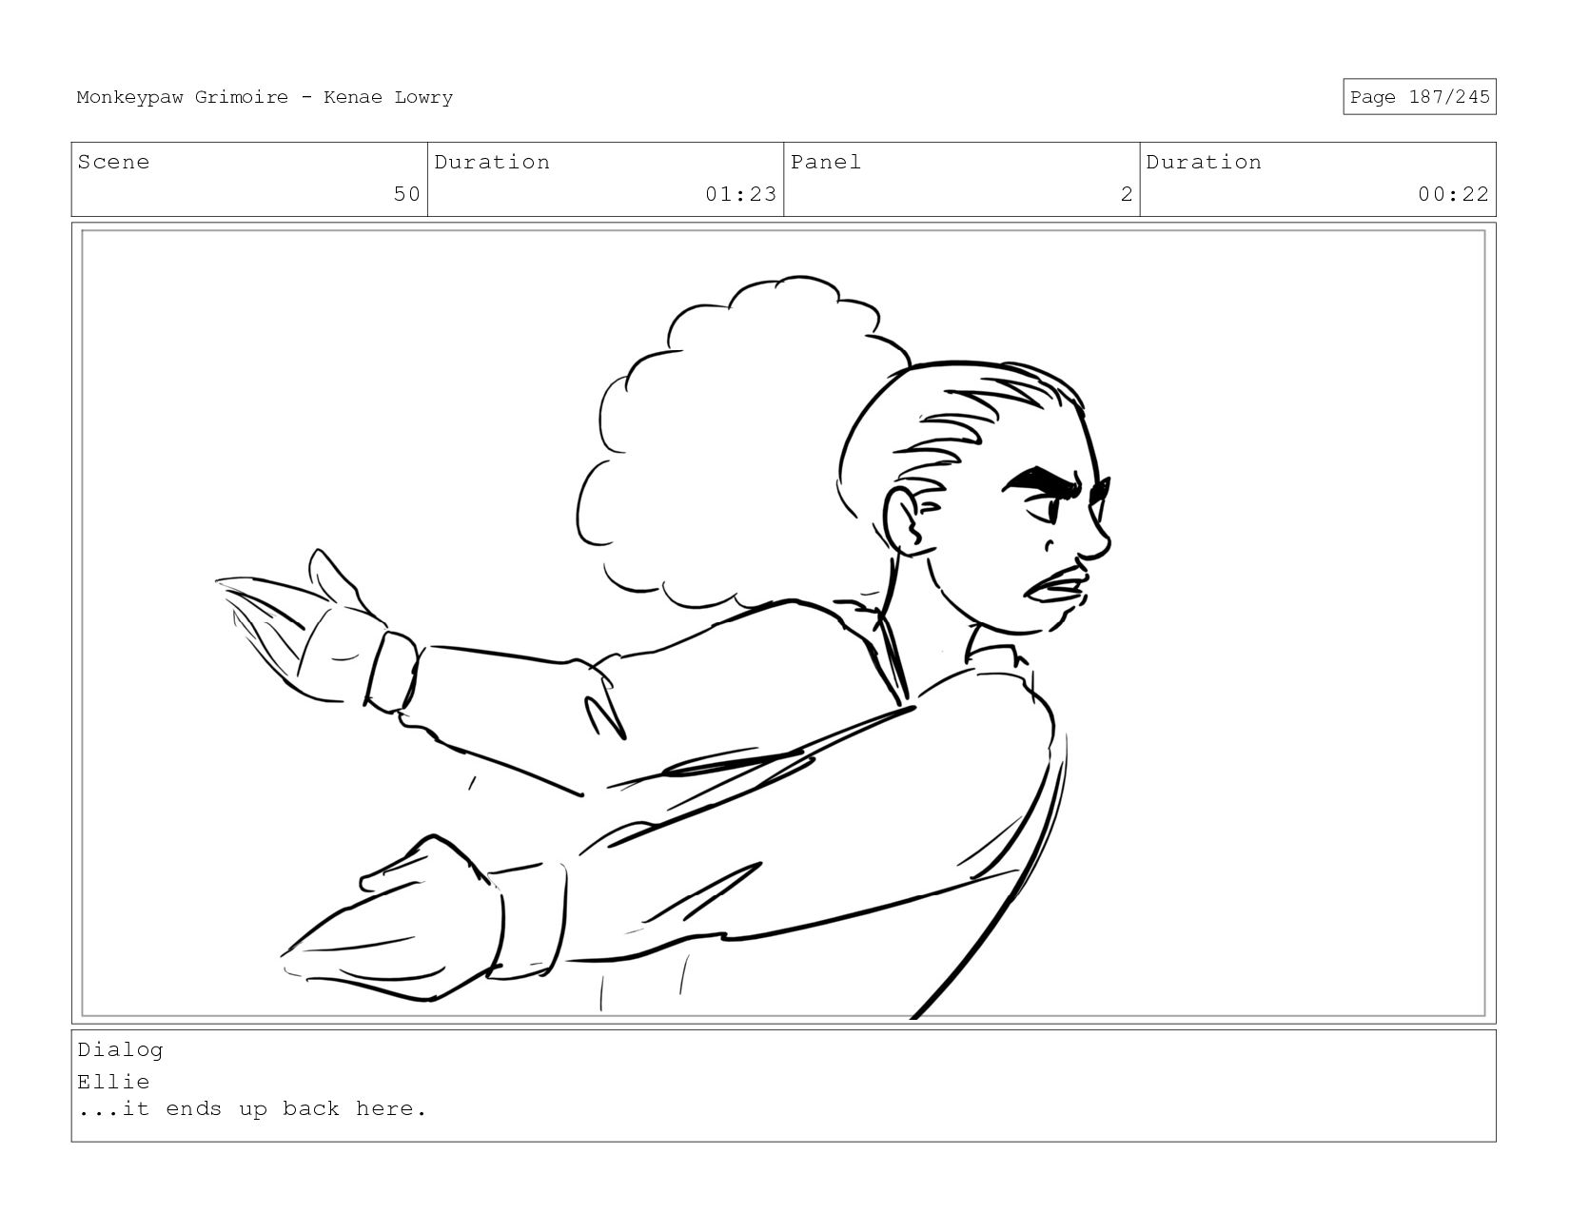This screenshot has width=1570, height=1213.
Task: Click the title 'Monkeypaw Grimoire - Kenae Lowry'
Action: (265, 97)
